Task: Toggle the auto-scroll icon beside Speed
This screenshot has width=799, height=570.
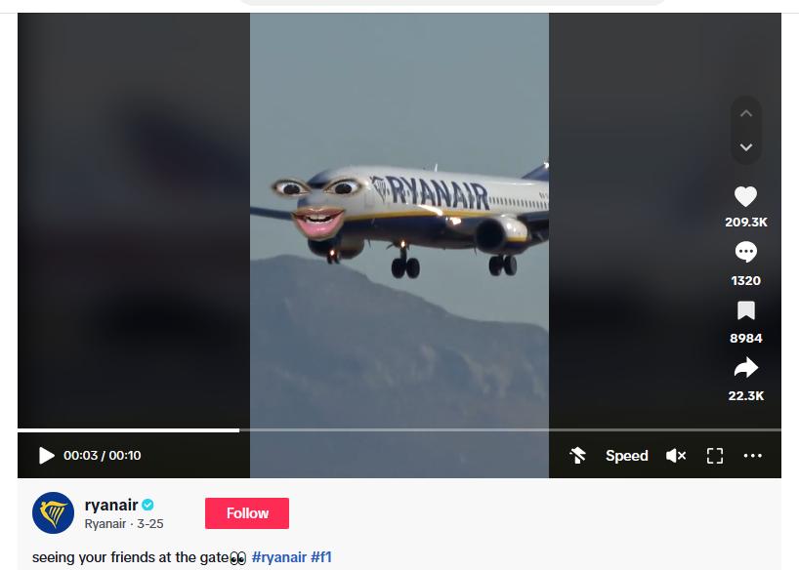Action: click(578, 456)
